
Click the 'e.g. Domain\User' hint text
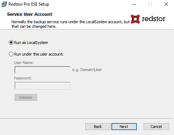coord(87,70)
